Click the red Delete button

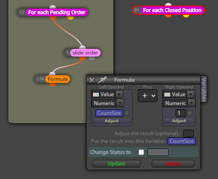point(173,164)
